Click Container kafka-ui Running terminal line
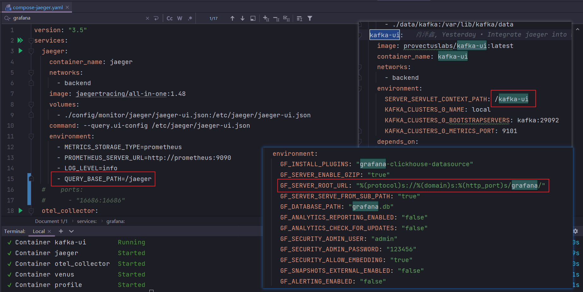This screenshot has height=292, width=583. [76, 242]
